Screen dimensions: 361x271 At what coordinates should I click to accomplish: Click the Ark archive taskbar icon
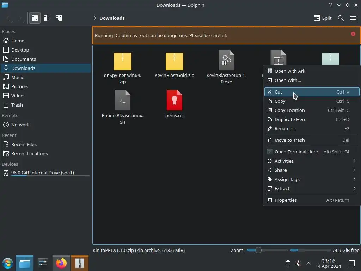[80, 263]
